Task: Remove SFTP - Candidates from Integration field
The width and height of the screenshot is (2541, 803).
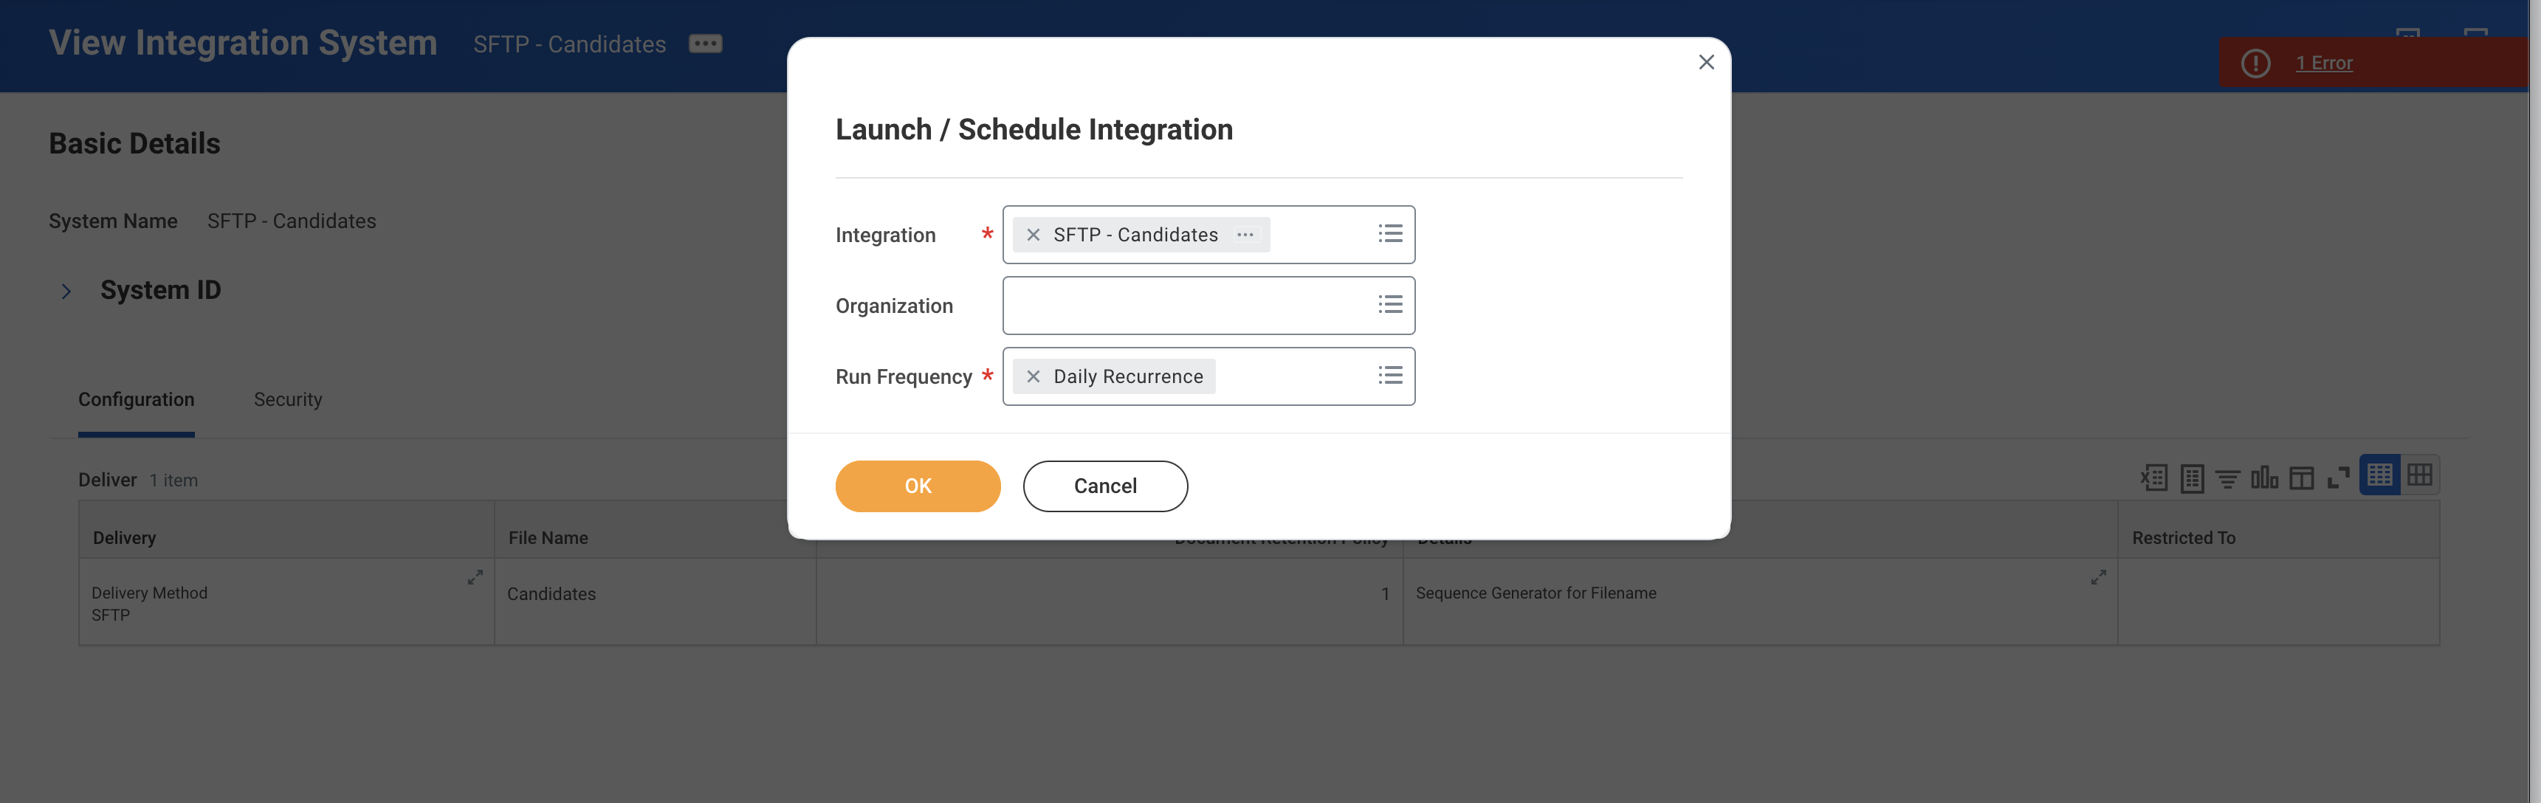Action: pyautogui.click(x=1033, y=235)
